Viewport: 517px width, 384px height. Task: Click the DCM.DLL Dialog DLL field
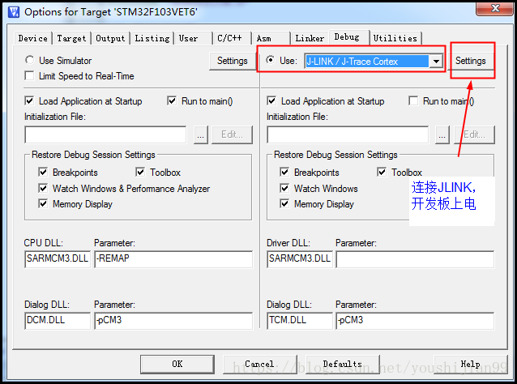(58, 320)
